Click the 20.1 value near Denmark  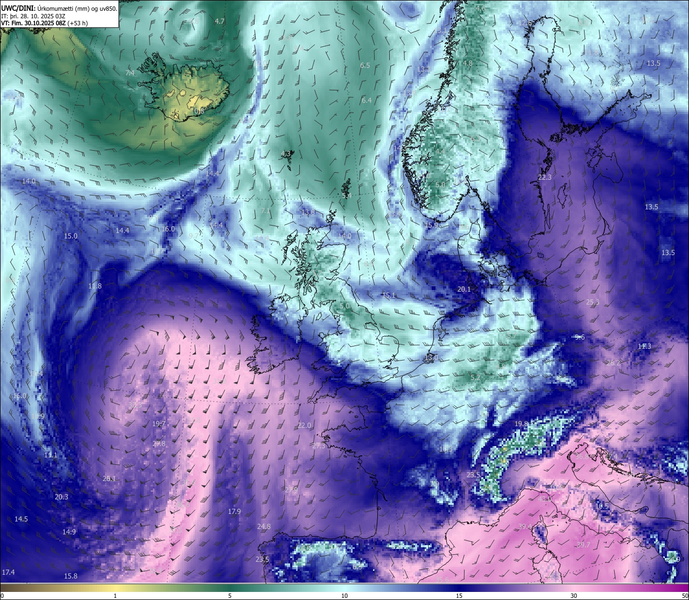[464, 290]
